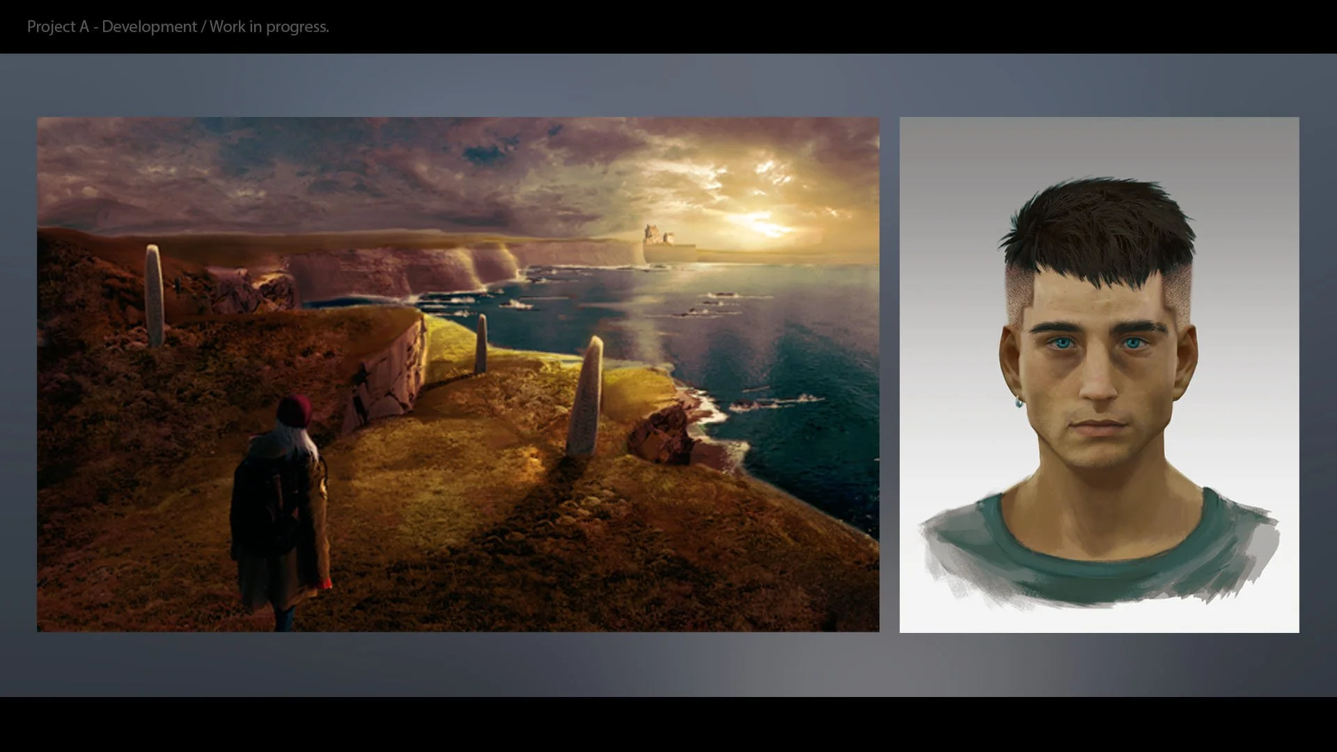The height and width of the screenshot is (752, 1337).
Task: Click the character's dark spiky hair
Action: coord(1099,230)
